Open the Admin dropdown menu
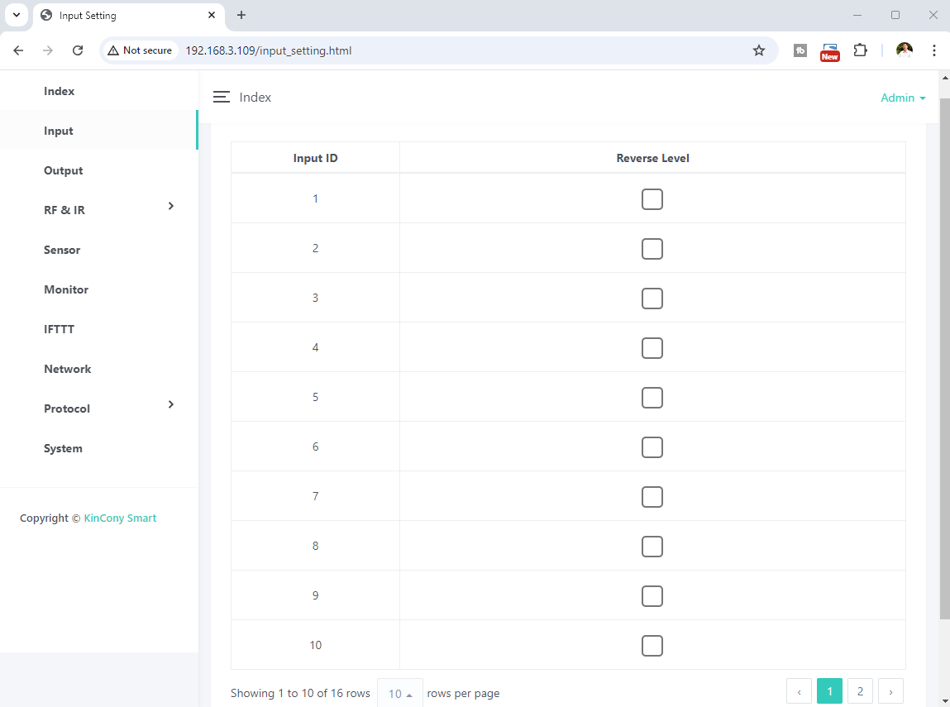Viewport: 950px width, 707px height. click(902, 98)
